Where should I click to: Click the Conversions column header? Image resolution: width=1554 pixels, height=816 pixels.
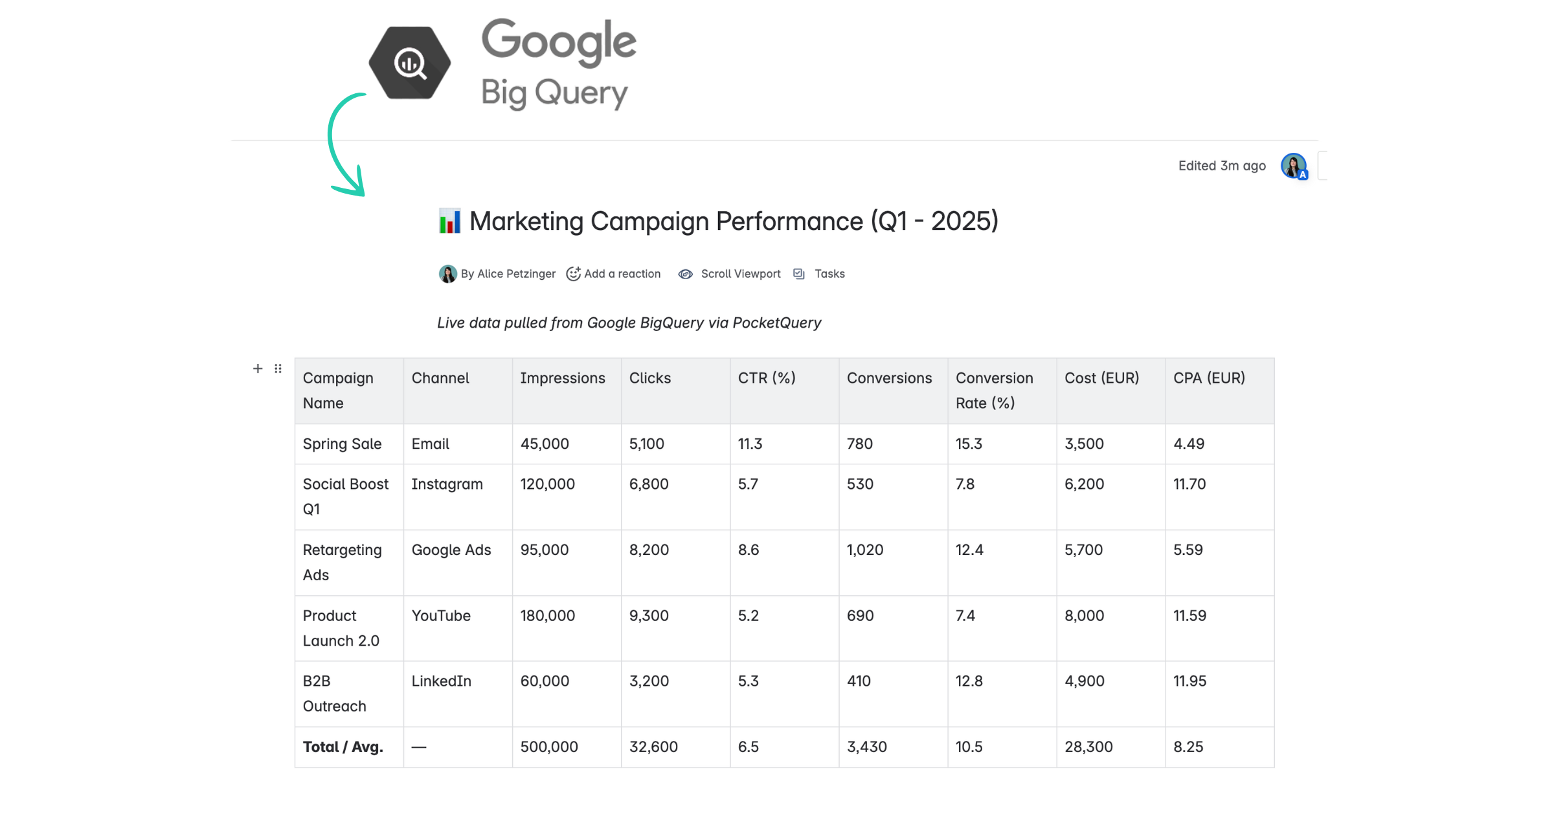coord(894,391)
